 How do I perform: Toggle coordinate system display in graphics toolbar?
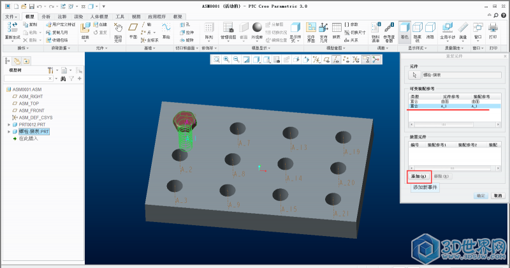pyautogui.click(x=356, y=59)
